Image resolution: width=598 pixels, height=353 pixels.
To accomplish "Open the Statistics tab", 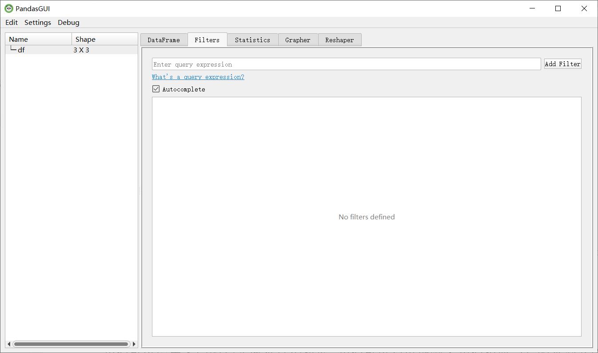I will pyautogui.click(x=252, y=40).
